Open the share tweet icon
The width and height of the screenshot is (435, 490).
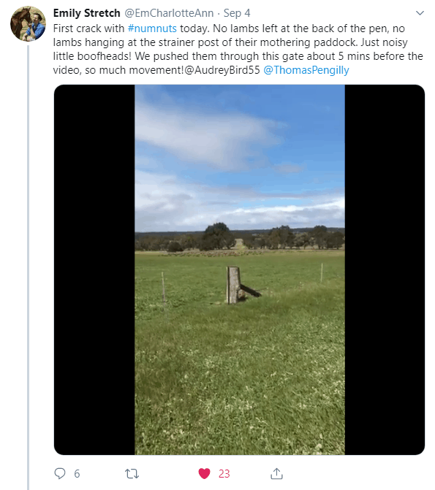tap(276, 473)
